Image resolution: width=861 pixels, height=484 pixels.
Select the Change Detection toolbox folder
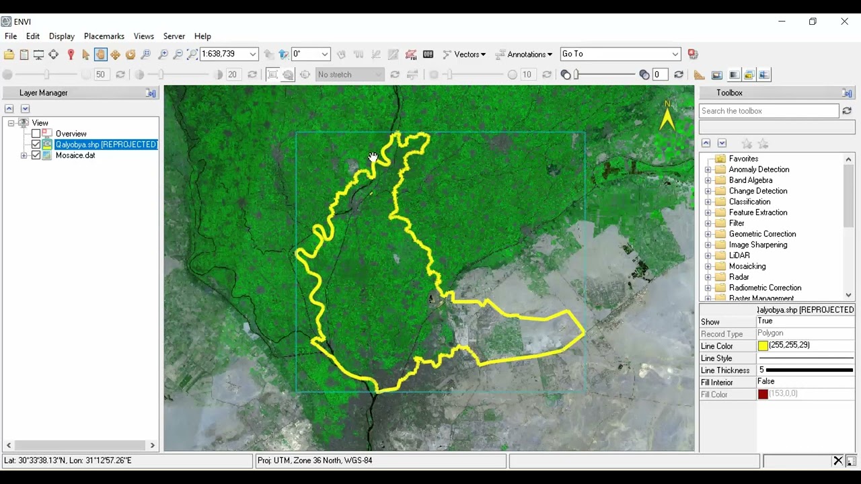[x=758, y=191]
